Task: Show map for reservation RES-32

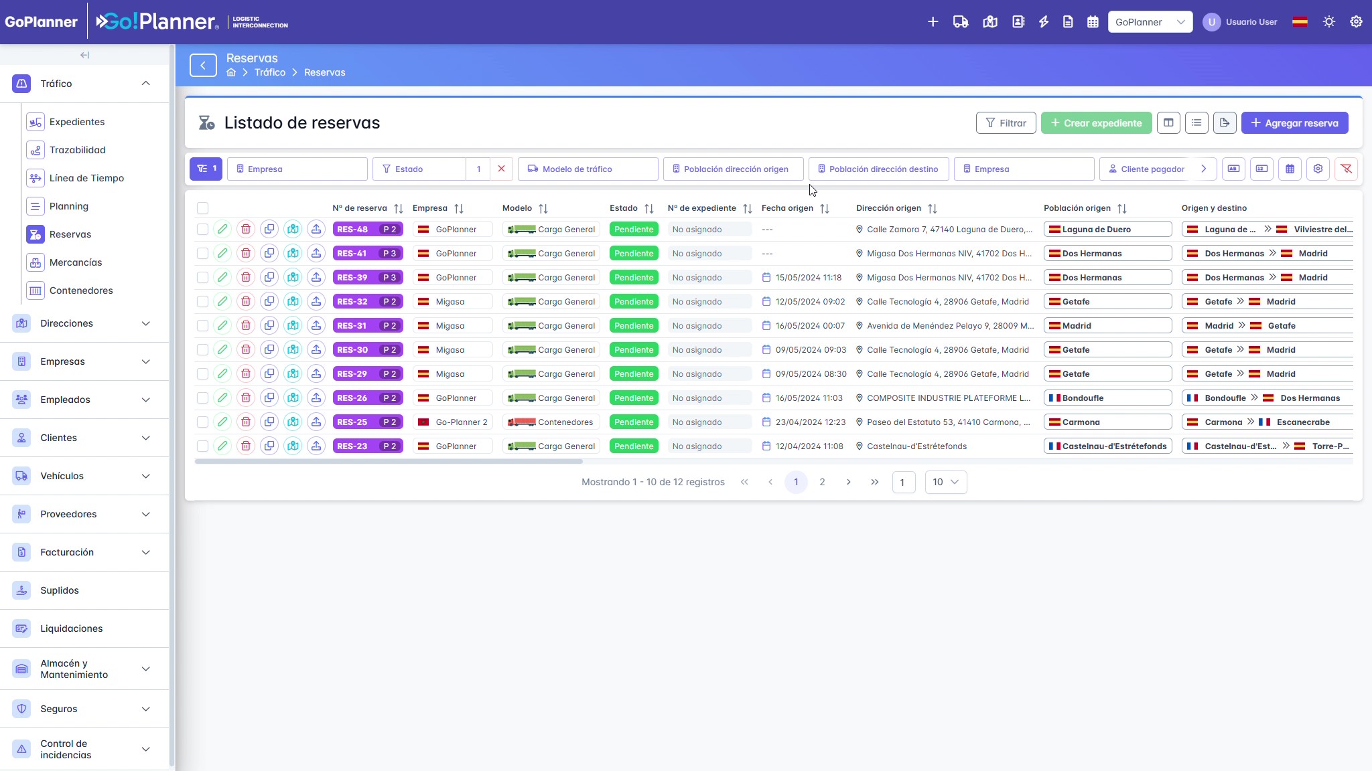Action: [x=293, y=302]
